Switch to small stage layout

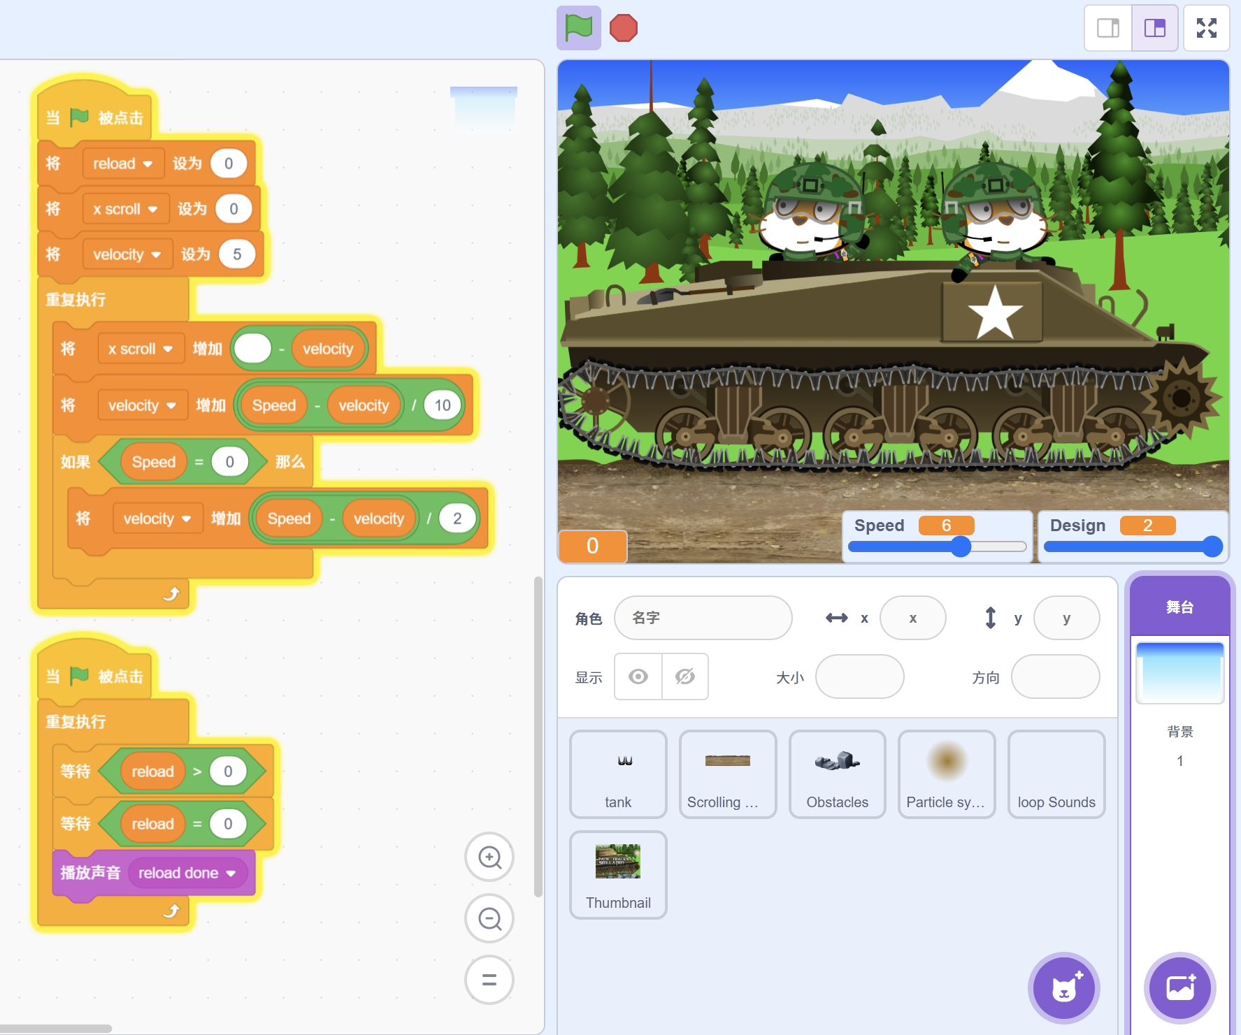click(1108, 28)
